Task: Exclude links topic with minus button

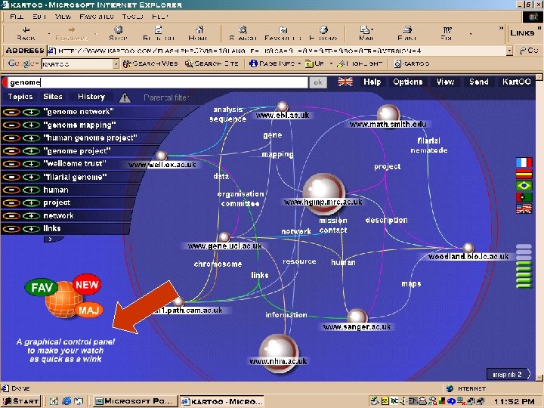Action: [11, 229]
